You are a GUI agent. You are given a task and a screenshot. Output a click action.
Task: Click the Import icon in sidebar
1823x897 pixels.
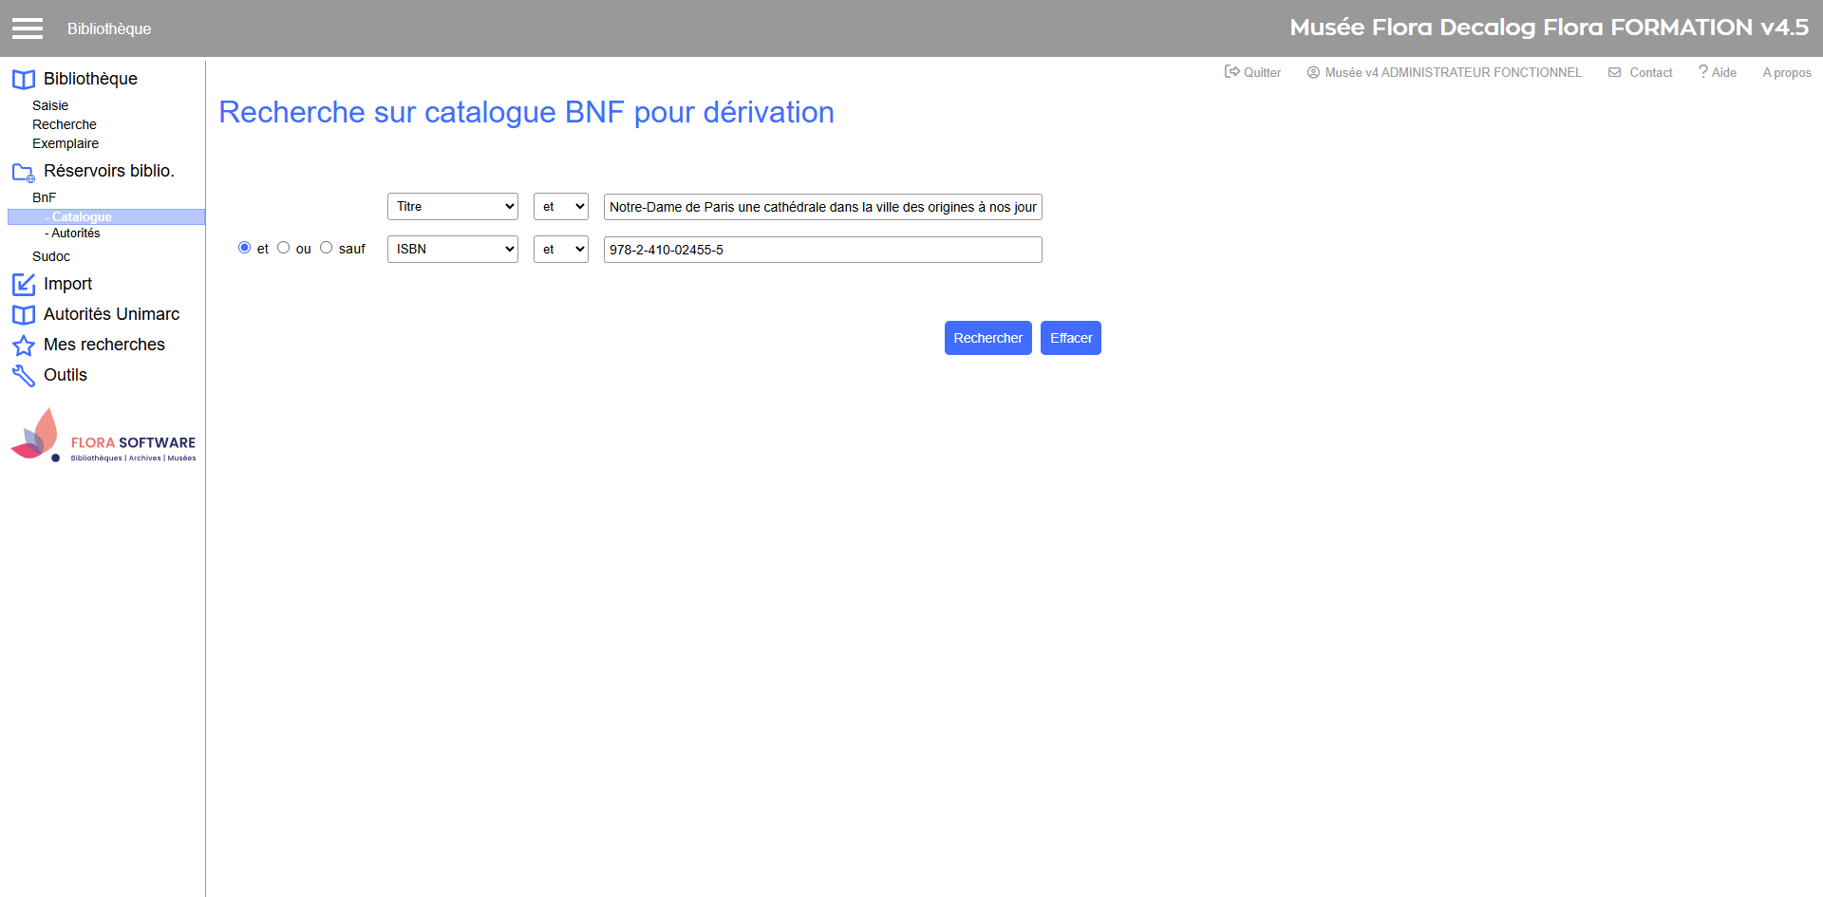(24, 285)
